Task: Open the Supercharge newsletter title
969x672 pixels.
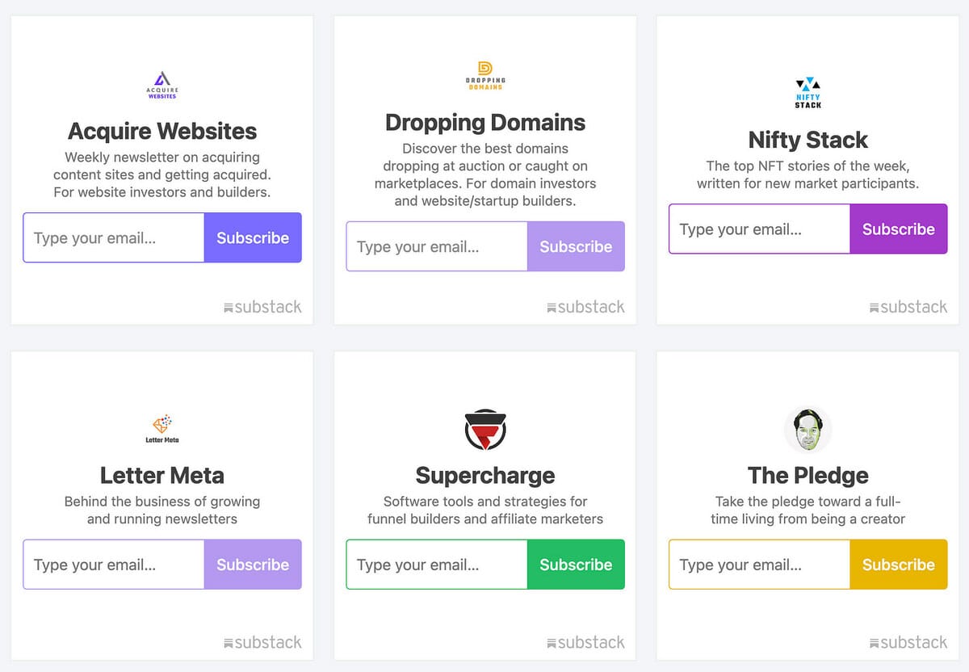Action: click(484, 475)
